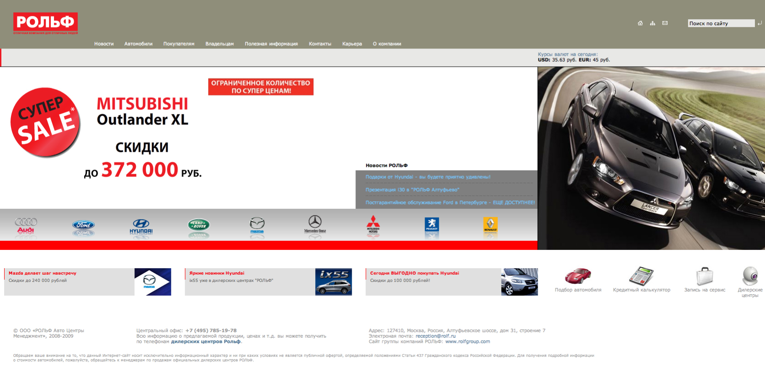Click 'ix55 уже в дилерских центрах' text
The width and height of the screenshot is (765, 366).
pos(231,281)
